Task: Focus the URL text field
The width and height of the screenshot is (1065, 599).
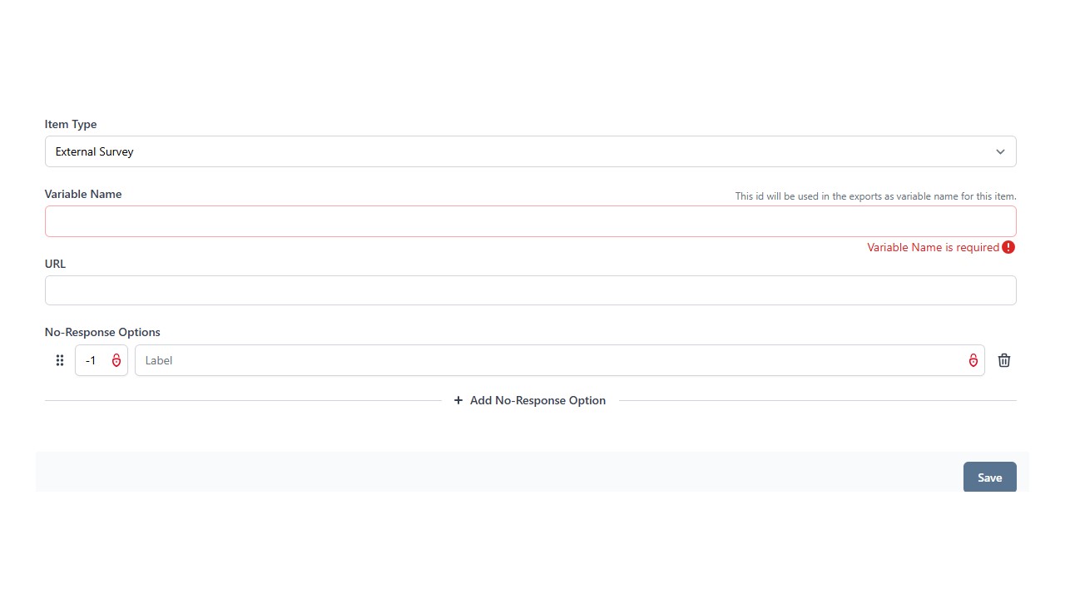Action: click(530, 290)
